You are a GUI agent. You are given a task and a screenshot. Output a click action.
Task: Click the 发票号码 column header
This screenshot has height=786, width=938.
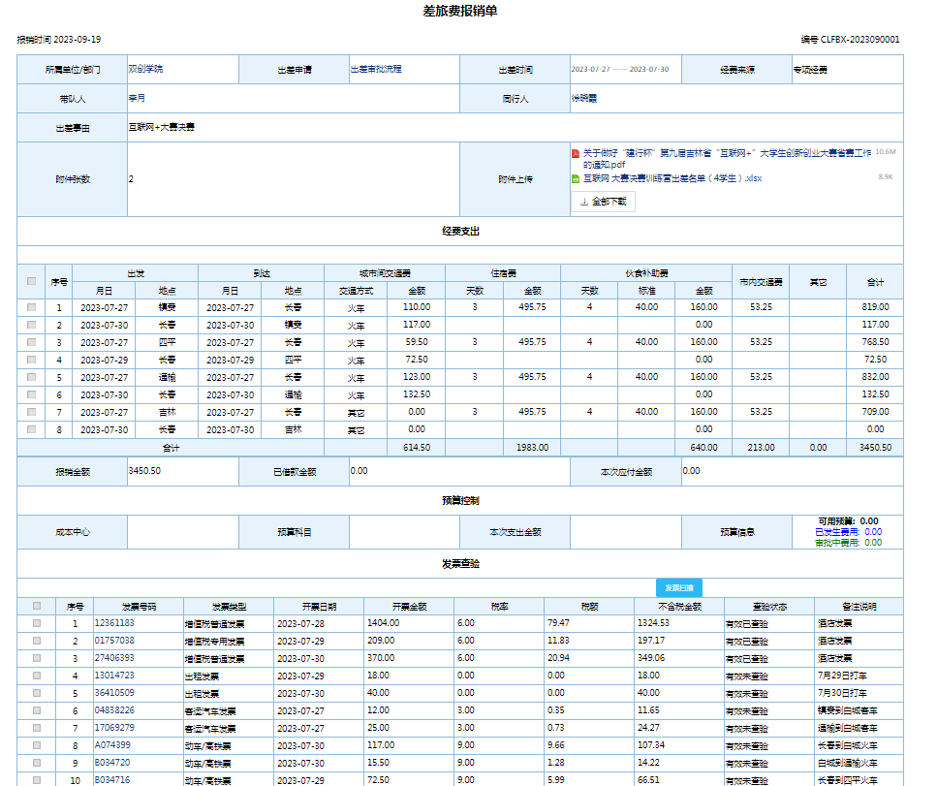tap(139, 607)
